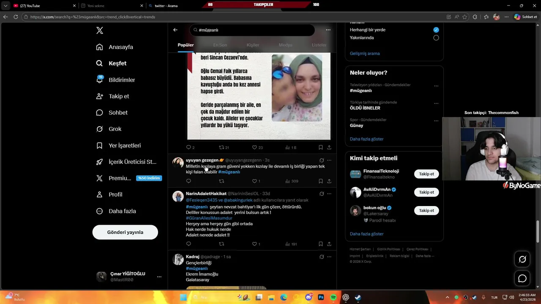Repost uyuyan gezegen's post
This screenshot has height=304, width=541.
pyautogui.click(x=221, y=181)
